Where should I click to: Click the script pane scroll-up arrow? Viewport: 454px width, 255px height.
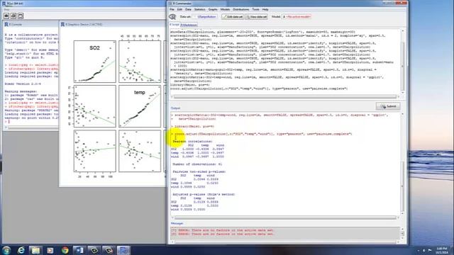coord(402,30)
